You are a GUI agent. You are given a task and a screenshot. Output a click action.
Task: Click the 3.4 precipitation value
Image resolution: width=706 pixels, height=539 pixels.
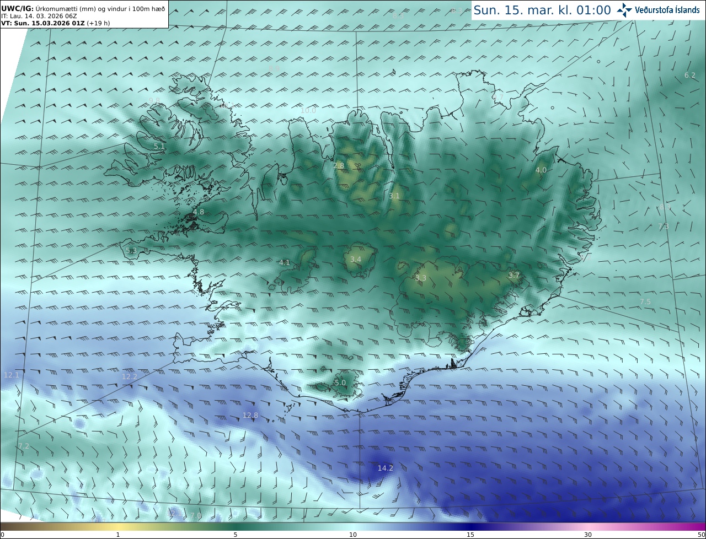[x=356, y=259]
